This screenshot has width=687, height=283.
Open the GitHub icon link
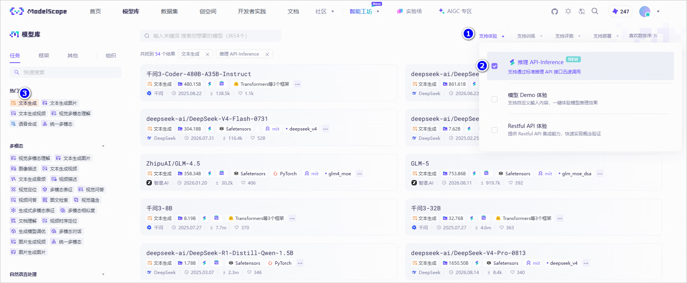point(555,12)
